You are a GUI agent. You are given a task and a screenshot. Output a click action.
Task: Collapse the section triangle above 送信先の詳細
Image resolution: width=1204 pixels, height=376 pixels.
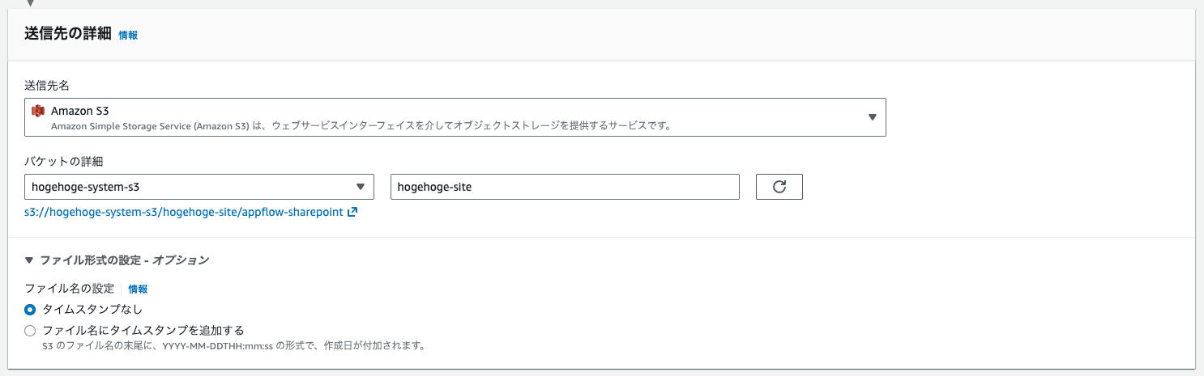pos(30,3)
